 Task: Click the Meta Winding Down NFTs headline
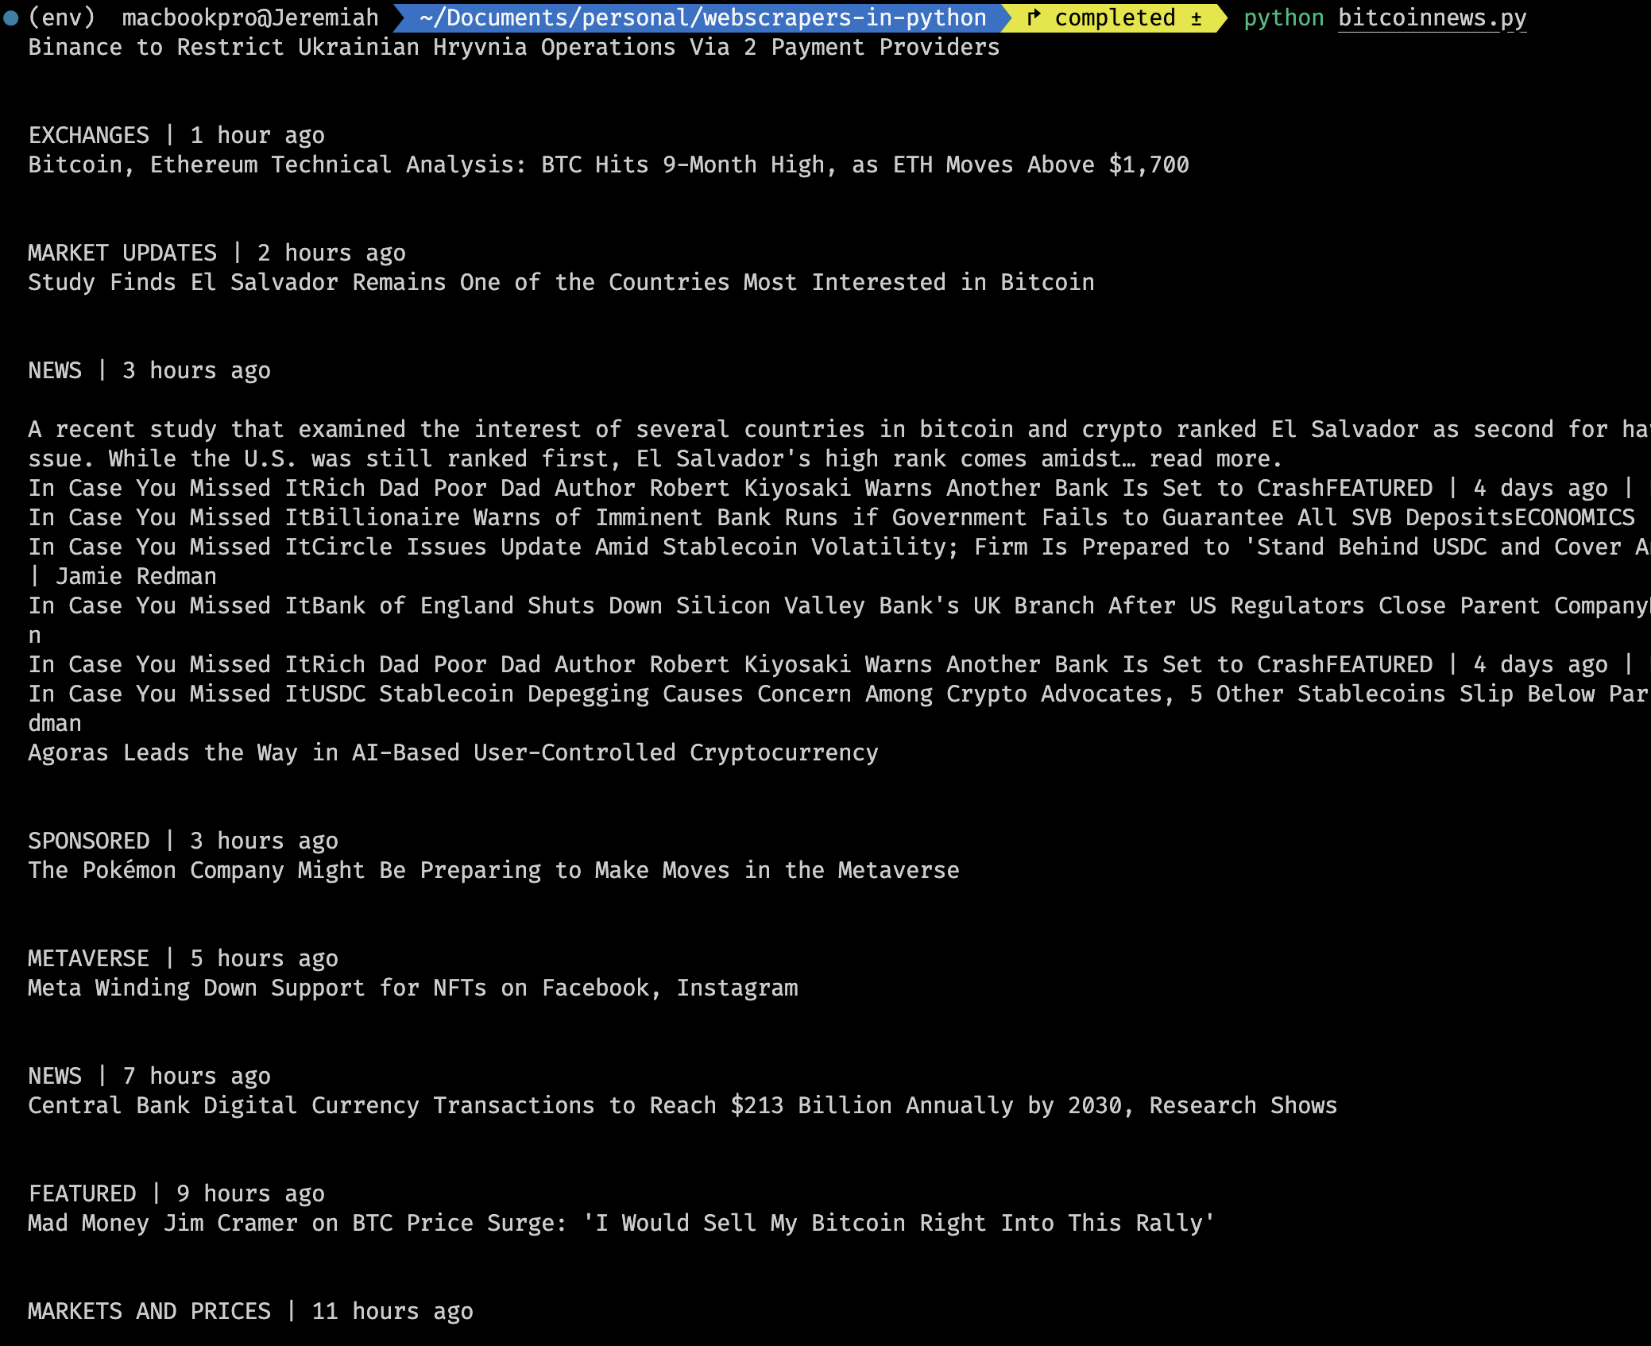412,988
